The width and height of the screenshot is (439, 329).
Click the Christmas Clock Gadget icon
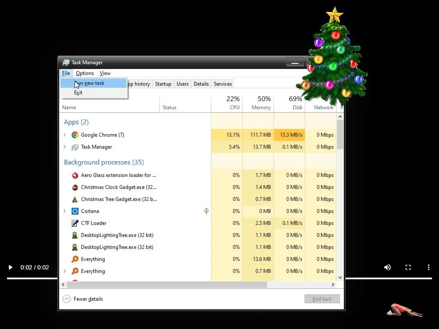click(x=75, y=187)
